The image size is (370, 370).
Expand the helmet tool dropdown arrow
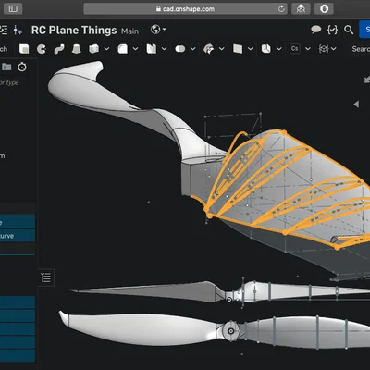point(222,49)
